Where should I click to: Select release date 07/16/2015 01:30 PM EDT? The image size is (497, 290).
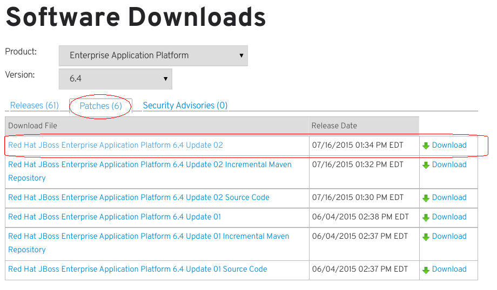point(358,197)
